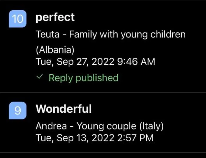Click the Sep 27, 2022 review date
Image resolution: width=206 pixels, height=158 pixels.
pos(86,62)
